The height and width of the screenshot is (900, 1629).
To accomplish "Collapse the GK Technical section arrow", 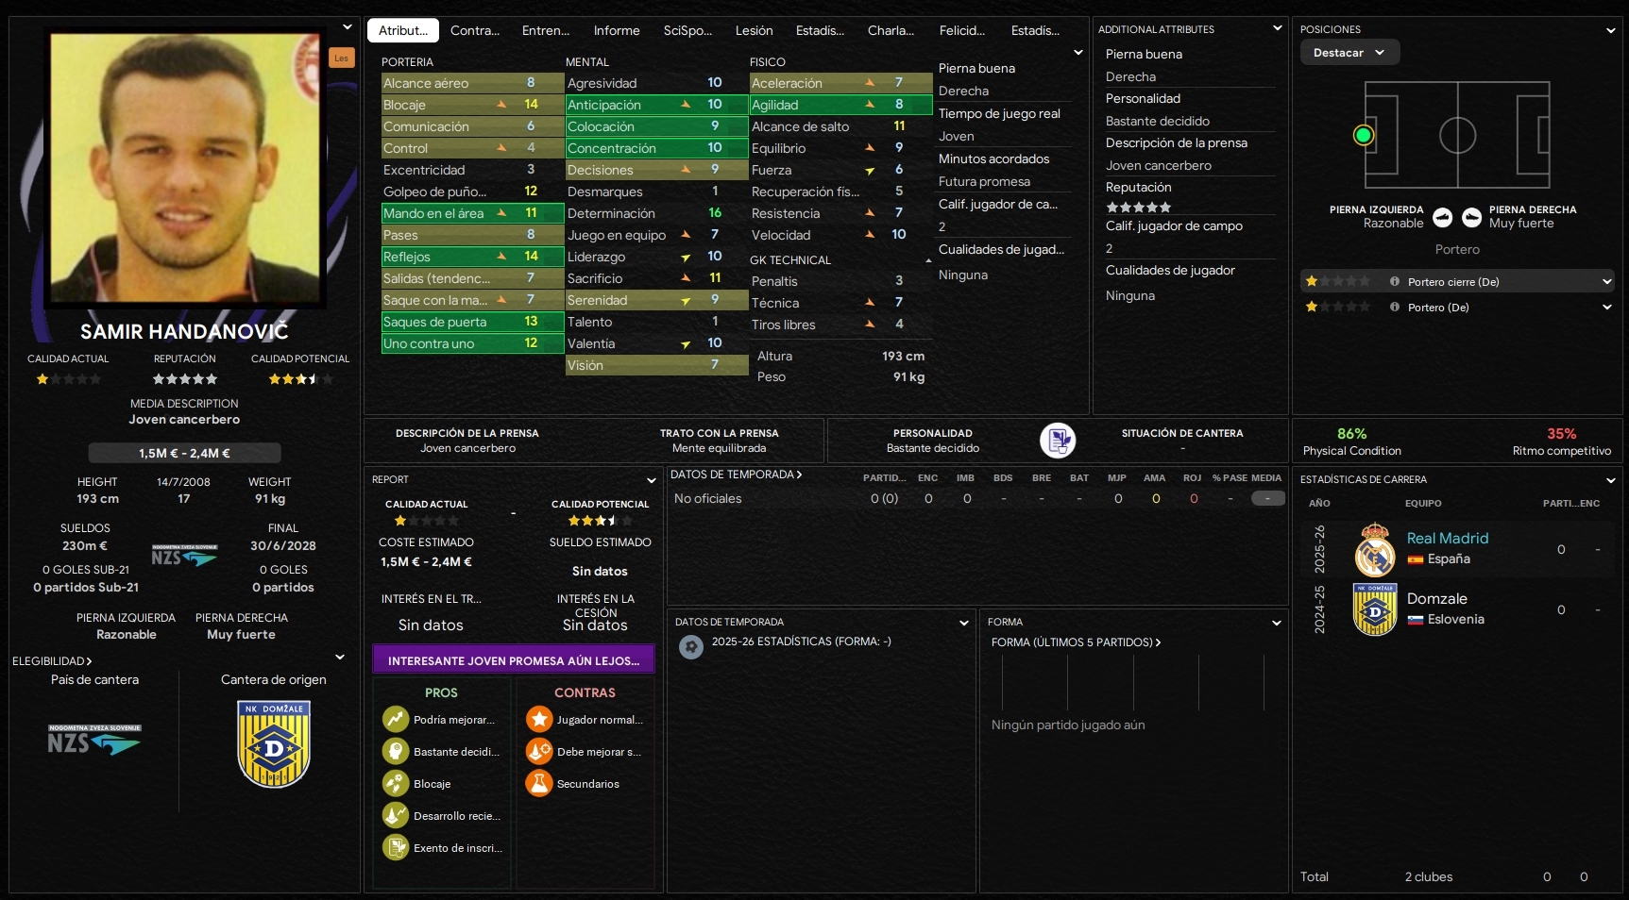I will (928, 260).
